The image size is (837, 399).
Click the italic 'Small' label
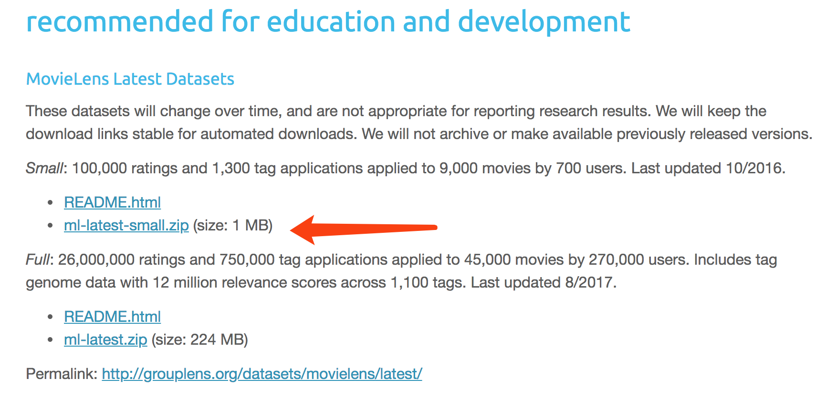44,168
